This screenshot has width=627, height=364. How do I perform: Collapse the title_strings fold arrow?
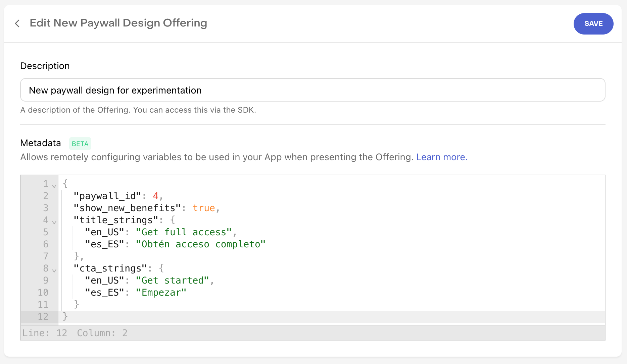coord(54,222)
